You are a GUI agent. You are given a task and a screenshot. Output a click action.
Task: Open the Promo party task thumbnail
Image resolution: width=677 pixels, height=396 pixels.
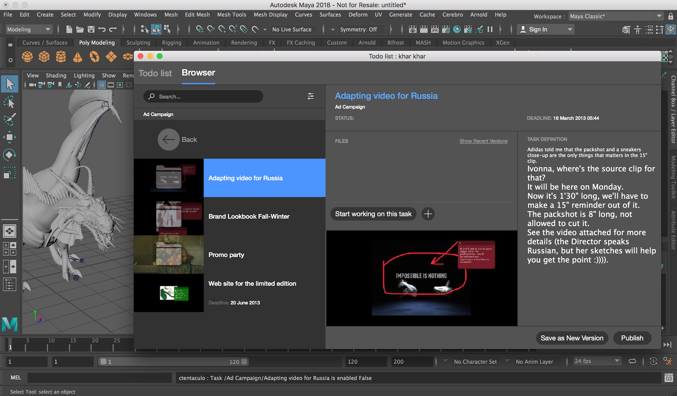(169, 254)
